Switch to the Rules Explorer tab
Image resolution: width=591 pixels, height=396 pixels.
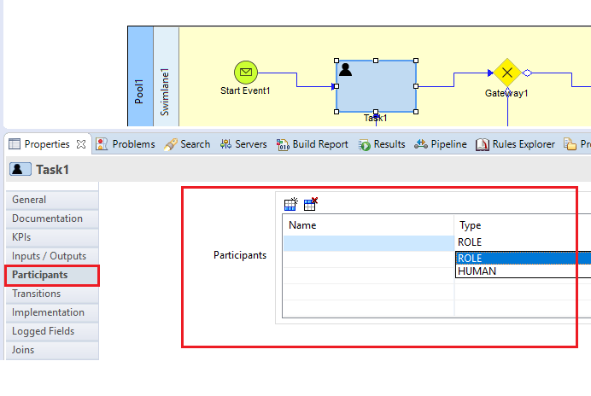click(515, 144)
